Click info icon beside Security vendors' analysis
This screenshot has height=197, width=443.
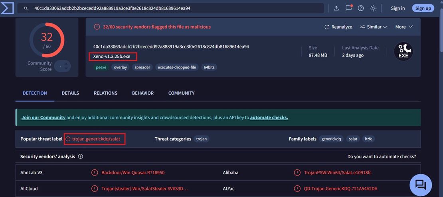point(81,156)
